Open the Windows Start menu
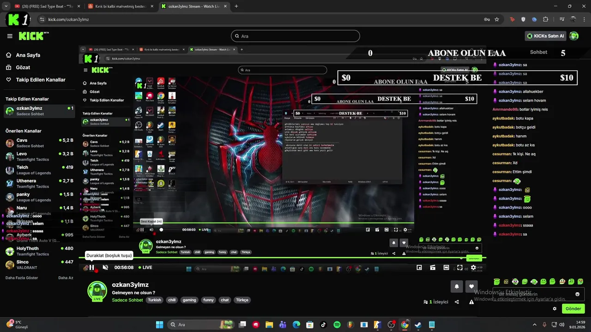The height and width of the screenshot is (332, 591). point(159,325)
